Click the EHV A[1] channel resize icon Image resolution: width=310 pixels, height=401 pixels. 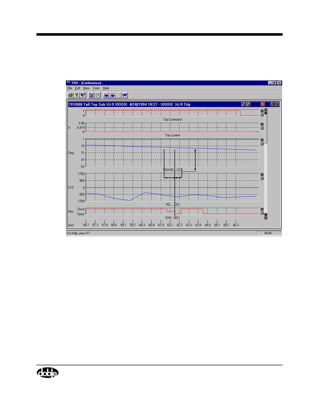pos(262,213)
